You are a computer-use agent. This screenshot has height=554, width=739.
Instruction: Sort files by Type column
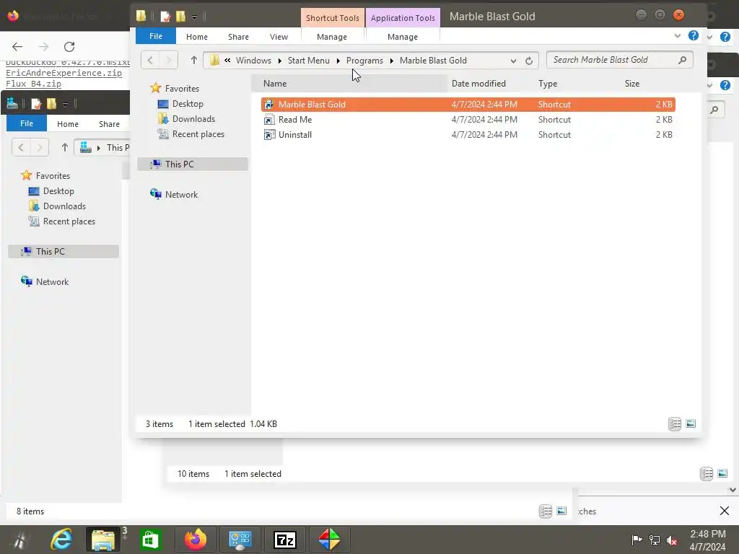pos(548,84)
